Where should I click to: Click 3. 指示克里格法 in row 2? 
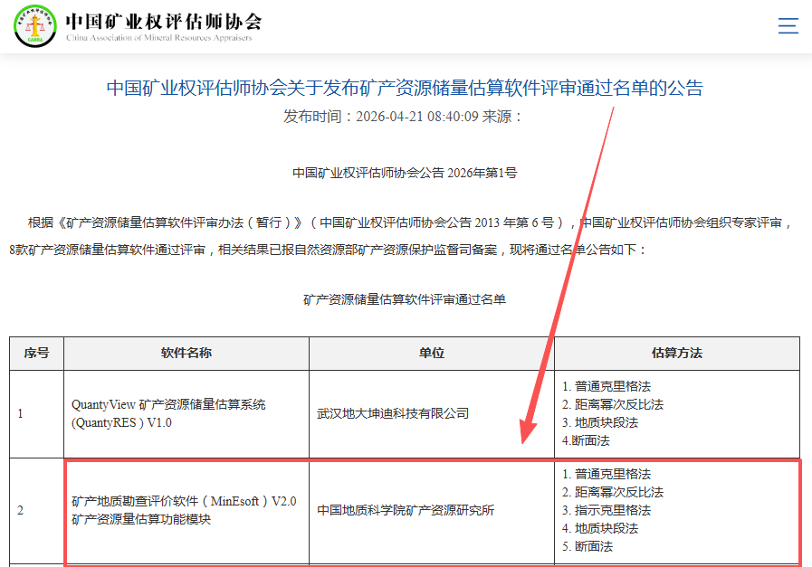pyautogui.click(x=606, y=511)
